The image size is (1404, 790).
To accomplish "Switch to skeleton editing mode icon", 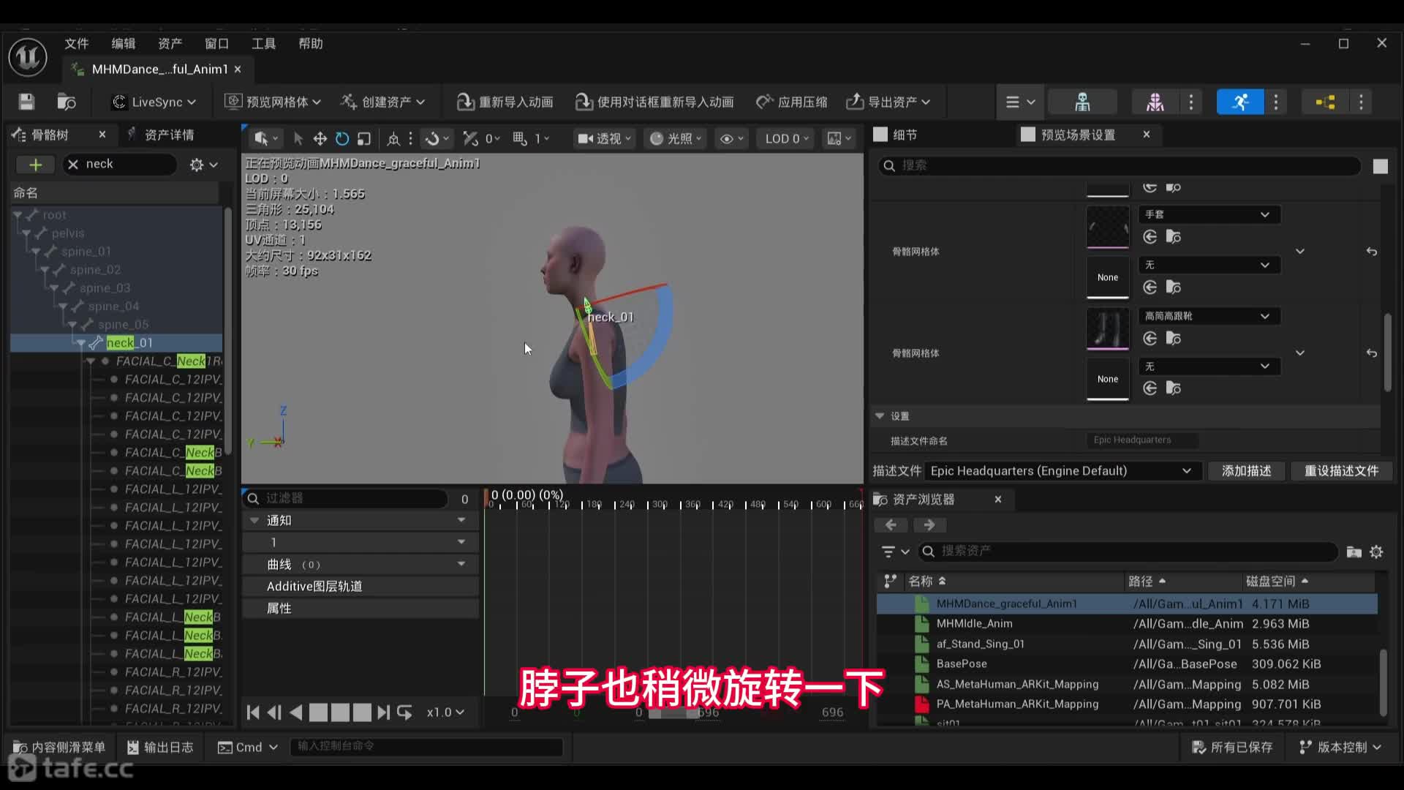I will click(1082, 102).
